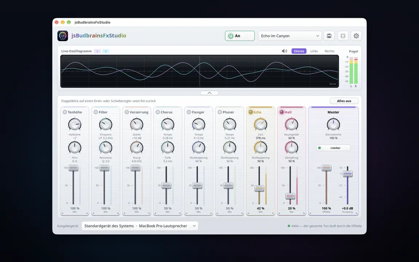
Task: Toggle the Master Limiter
Action: pos(333,148)
